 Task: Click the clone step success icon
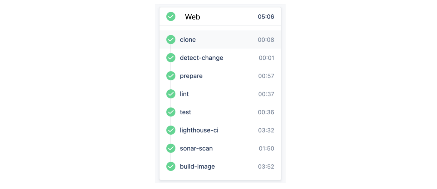click(x=171, y=40)
